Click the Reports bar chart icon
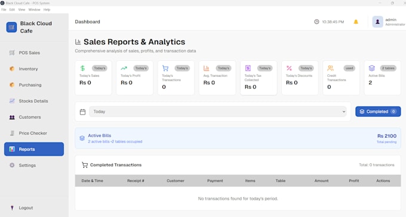This screenshot has width=406, height=217. 12,149
